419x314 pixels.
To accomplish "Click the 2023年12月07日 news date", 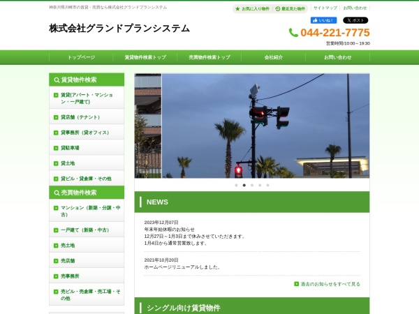I will [x=161, y=223].
